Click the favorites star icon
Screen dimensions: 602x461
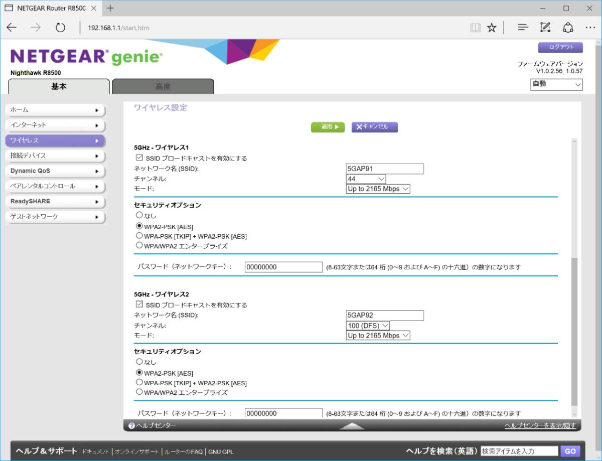pyautogui.click(x=492, y=28)
